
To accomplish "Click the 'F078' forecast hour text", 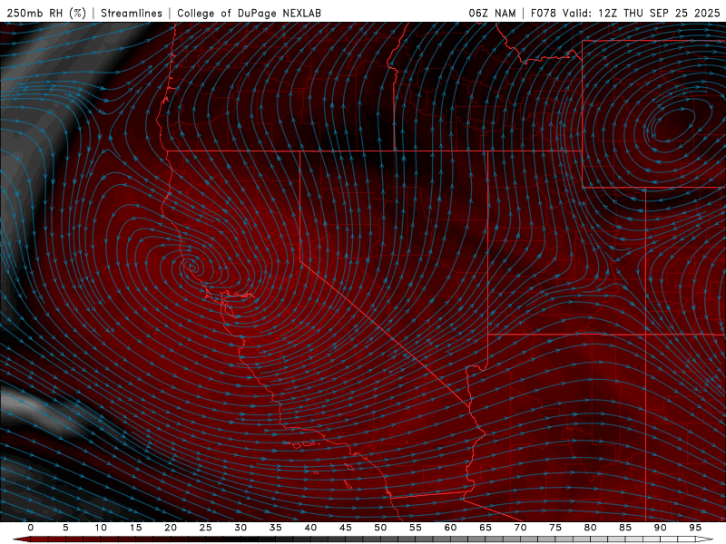I will (x=544, y=13).
